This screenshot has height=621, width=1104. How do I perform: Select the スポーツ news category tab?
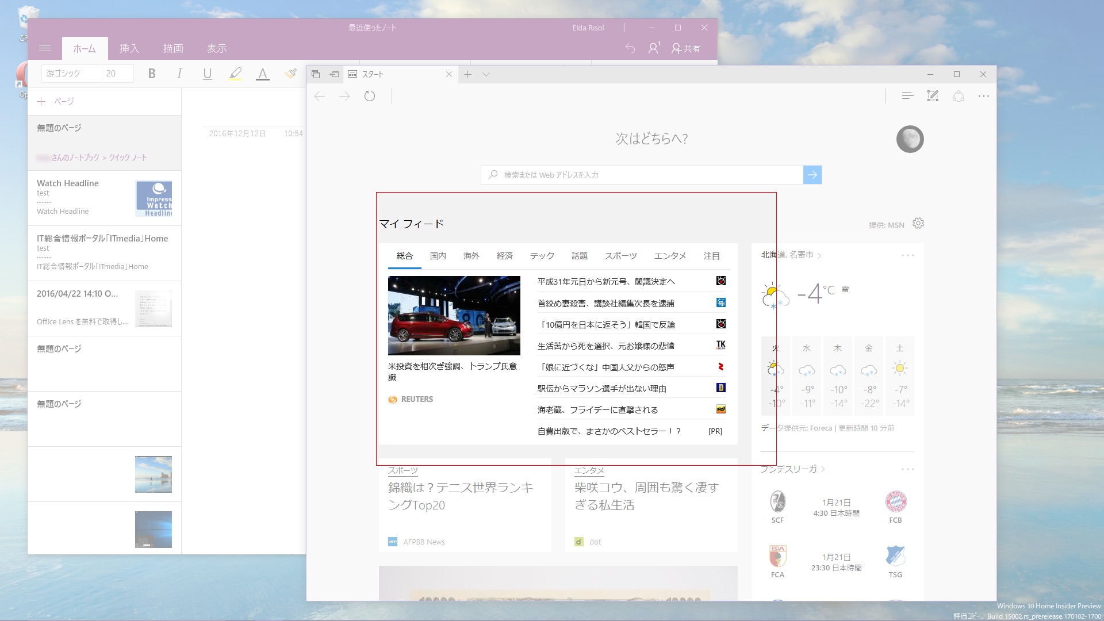pos(621,256)
